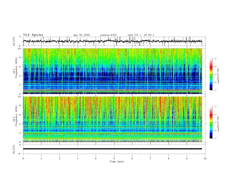Select the date 'Apr. 30, 2020'

81,35
